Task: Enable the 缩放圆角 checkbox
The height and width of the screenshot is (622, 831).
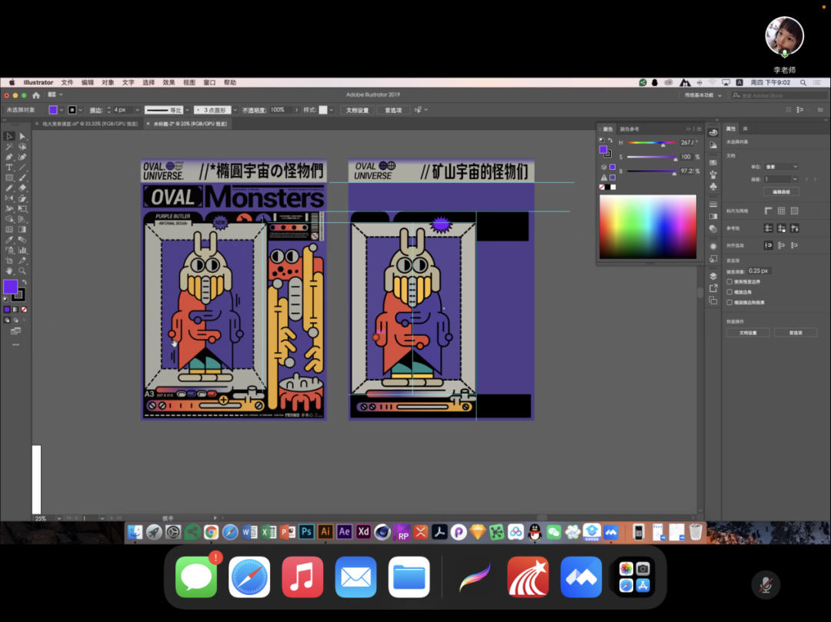Action: (x=729, y=292)
